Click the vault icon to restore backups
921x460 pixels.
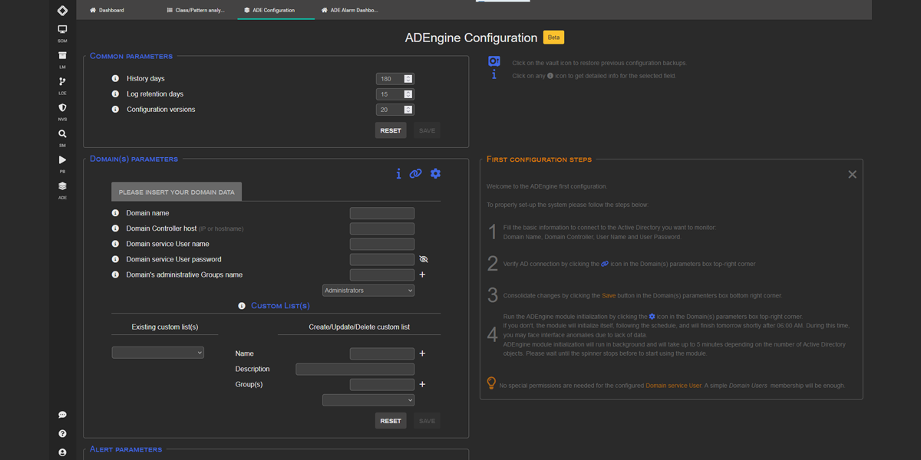[x=494, y=62]
